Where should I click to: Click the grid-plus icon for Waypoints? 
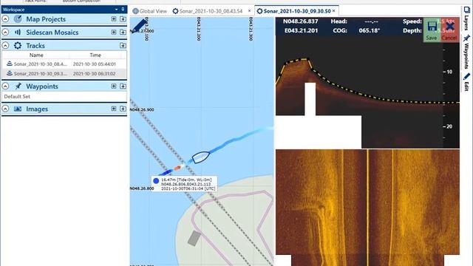114,86
